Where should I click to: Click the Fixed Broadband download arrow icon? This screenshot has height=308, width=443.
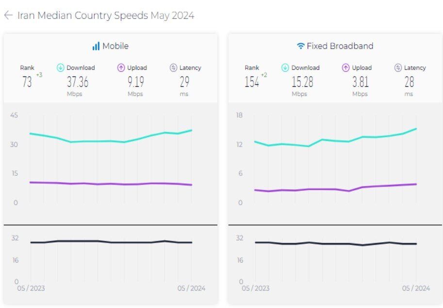(285, 68)
